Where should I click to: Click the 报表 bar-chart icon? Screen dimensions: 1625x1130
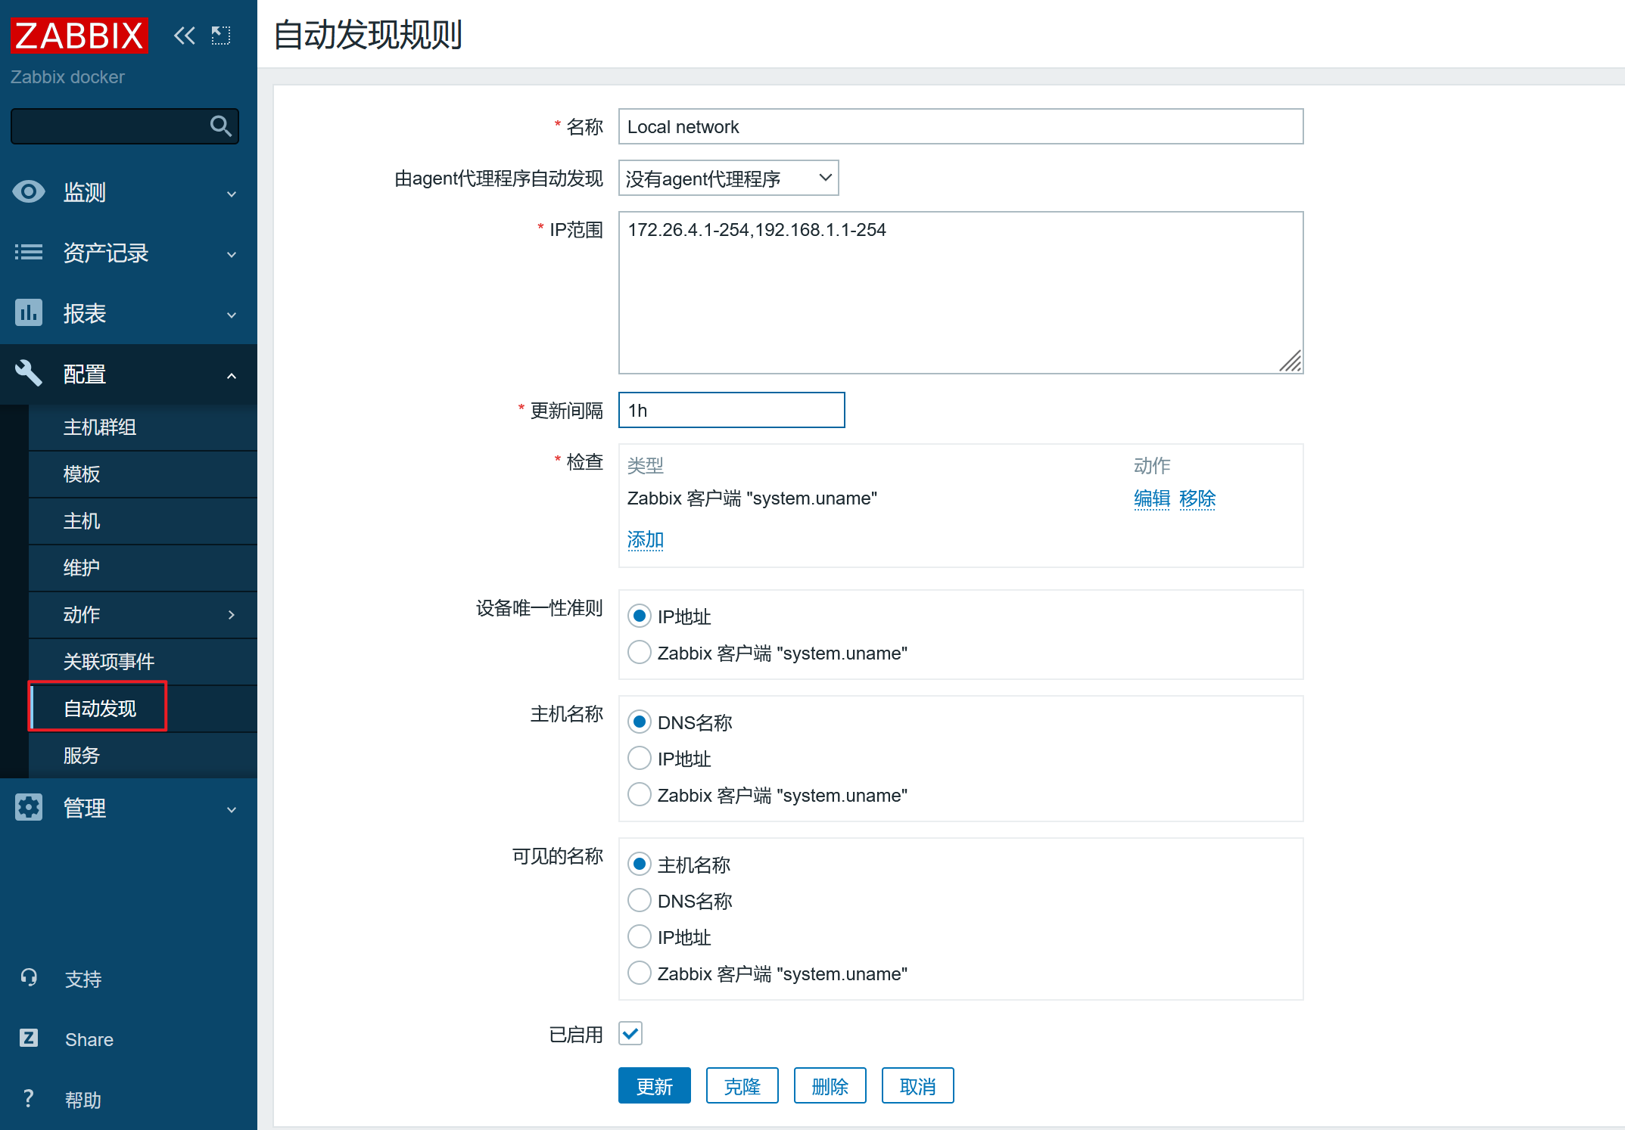tap(29, 312)
